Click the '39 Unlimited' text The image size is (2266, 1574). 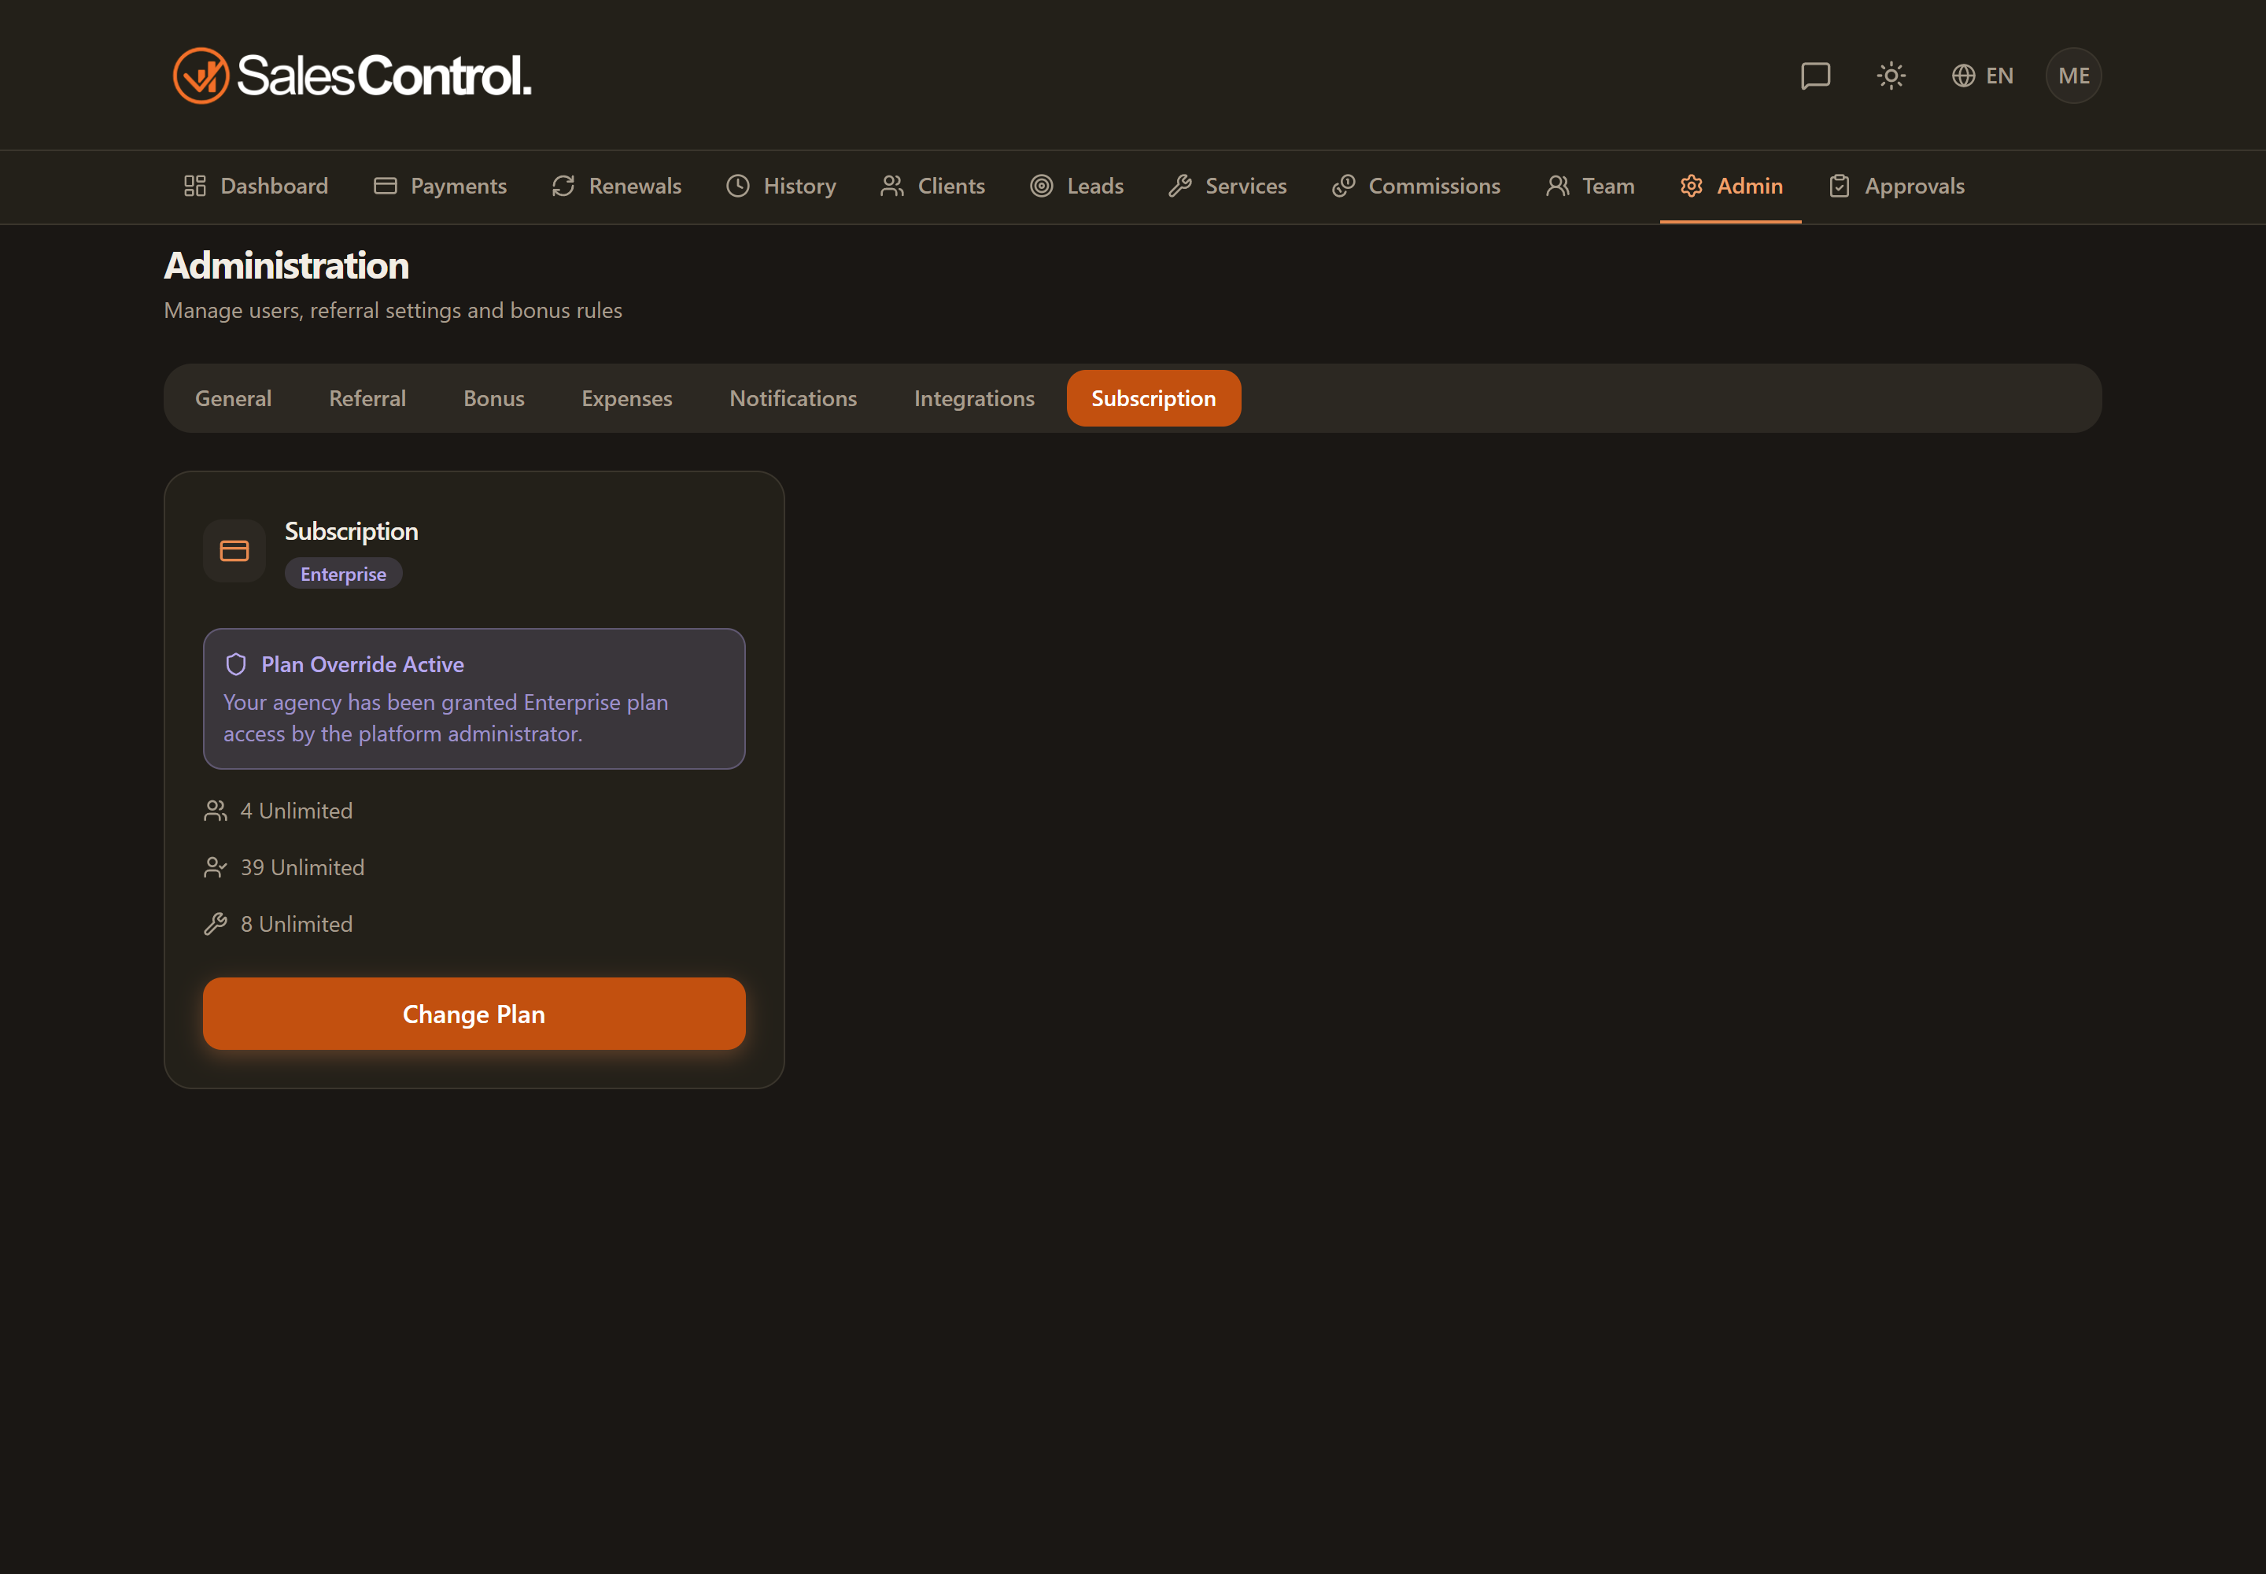pyautogui.click(x=301, y=867)
